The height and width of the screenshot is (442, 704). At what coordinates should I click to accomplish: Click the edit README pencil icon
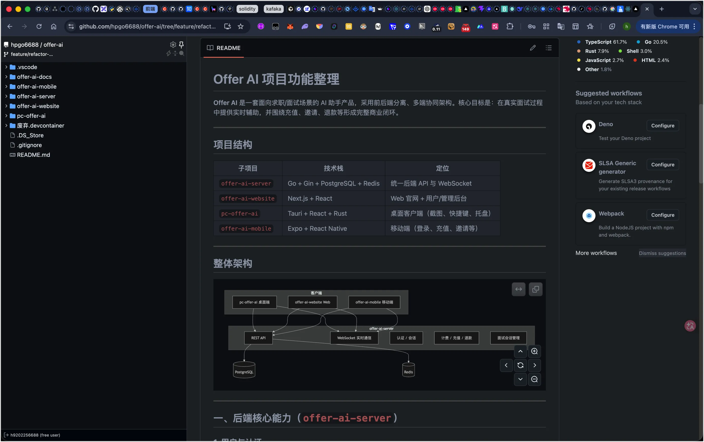point(533,48)
